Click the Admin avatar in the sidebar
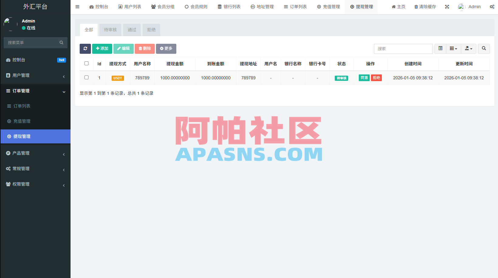The image size is (498, 278). 10,24
